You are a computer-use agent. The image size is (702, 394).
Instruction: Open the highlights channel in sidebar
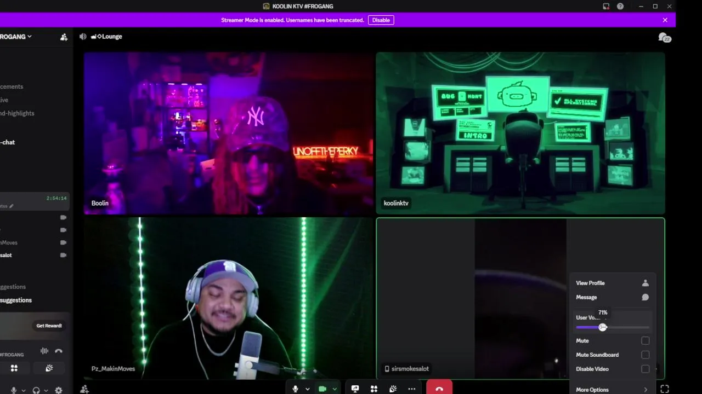click(x=17, y=113)
